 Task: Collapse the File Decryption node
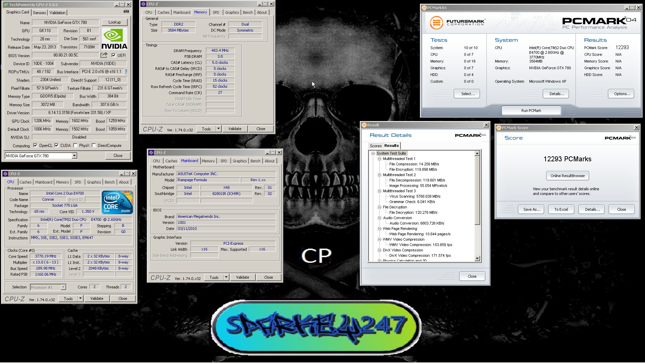pyautogui.click(x=379, y=207)
